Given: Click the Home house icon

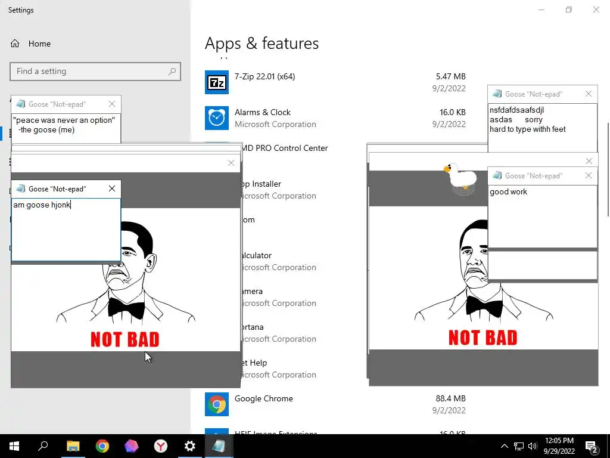Looking at the screenshot, I should 15,44.
